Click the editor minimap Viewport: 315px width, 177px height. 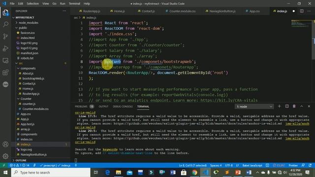(x=301, y=24)
